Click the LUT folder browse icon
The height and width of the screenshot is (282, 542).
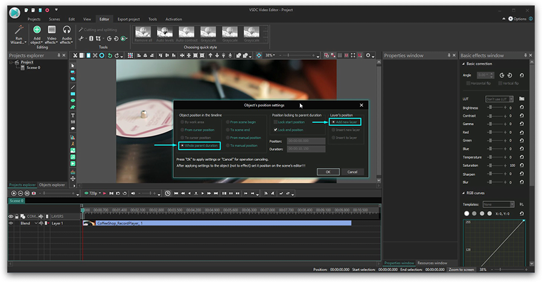tap(521, 98)
